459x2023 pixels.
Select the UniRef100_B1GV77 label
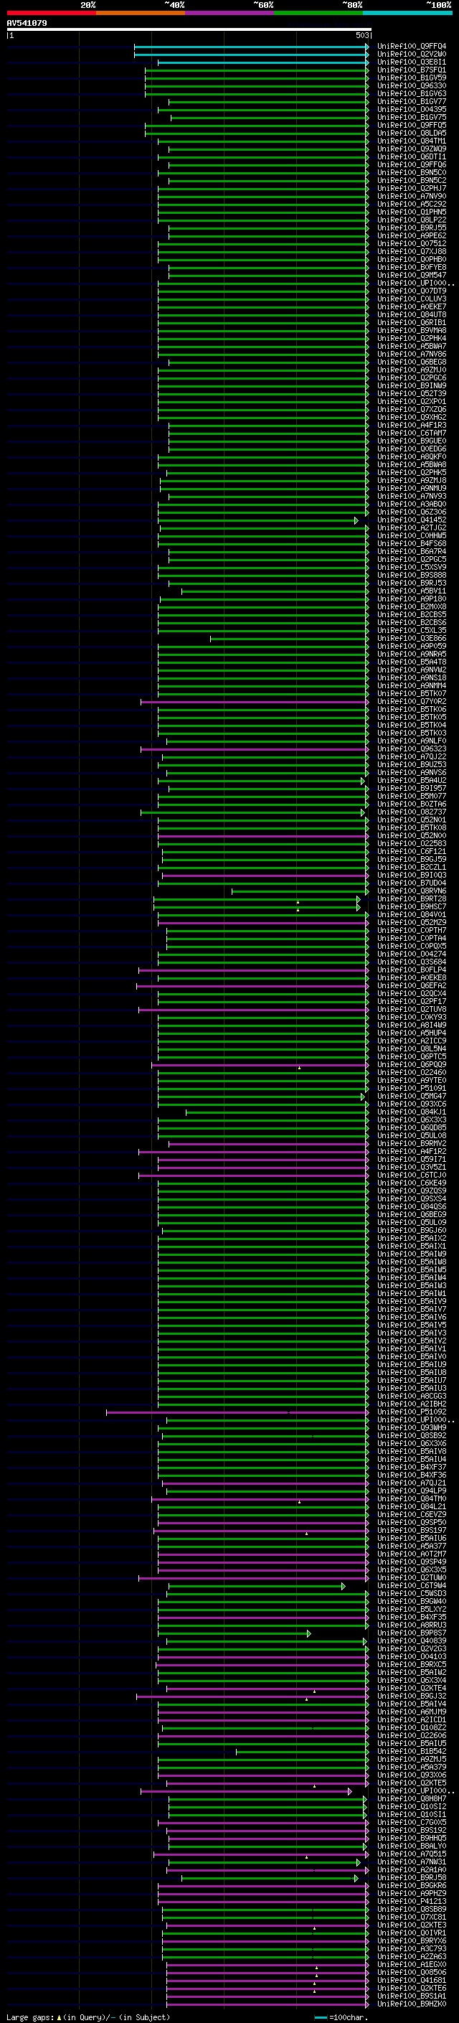pos(411,101)
